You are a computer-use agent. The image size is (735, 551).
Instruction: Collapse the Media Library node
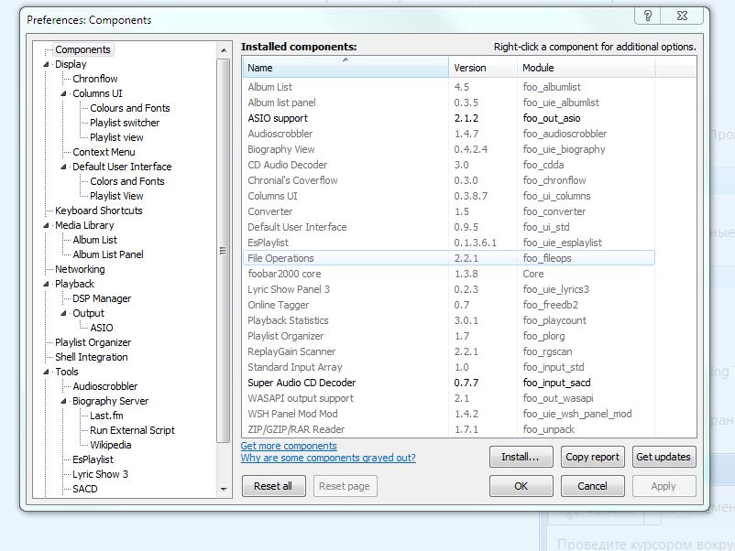[x=47, y=225]
